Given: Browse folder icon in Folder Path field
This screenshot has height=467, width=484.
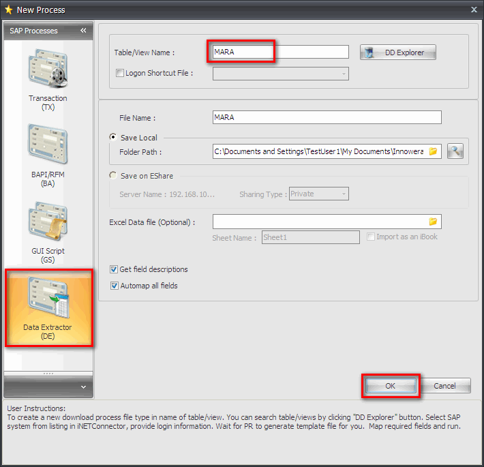Looking at the screenshot, I should (433, 151).
